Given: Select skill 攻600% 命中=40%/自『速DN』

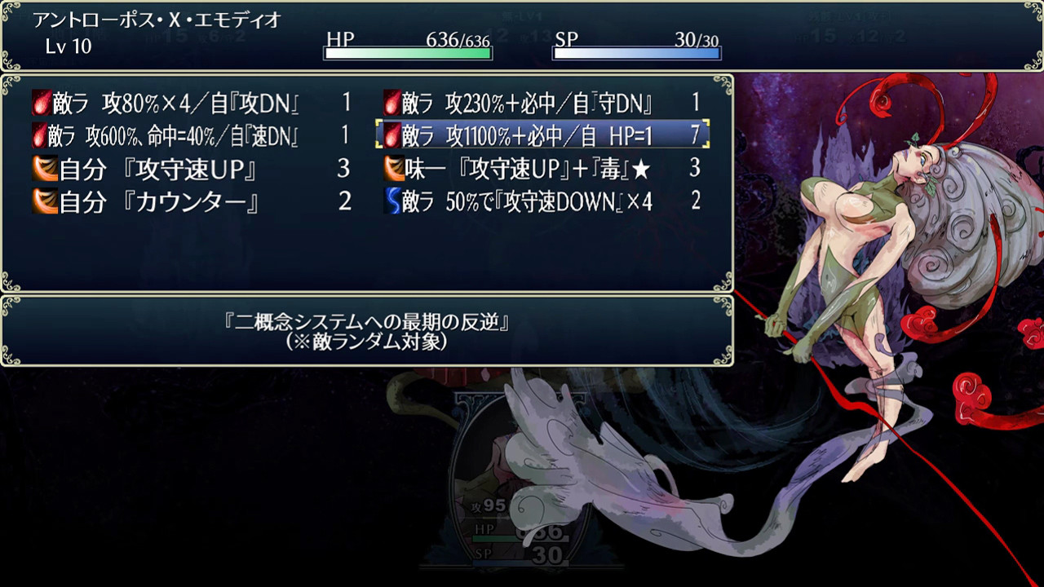Looking at the screenshot, I should [x=192, y=135].
